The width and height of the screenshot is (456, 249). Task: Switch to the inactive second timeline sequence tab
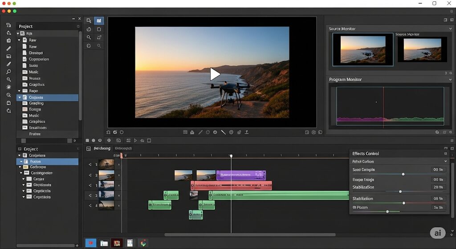tap(123, 148)
